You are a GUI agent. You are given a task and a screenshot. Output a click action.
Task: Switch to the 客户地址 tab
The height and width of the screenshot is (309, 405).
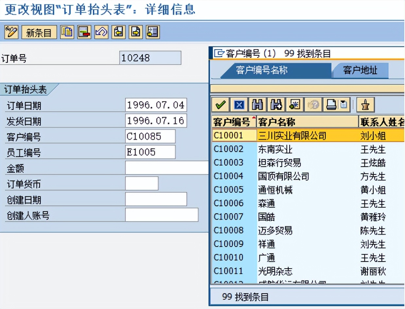360,70
